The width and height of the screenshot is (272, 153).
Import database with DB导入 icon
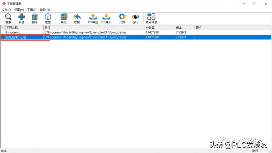pyautogui.click(x=106, y=19)
